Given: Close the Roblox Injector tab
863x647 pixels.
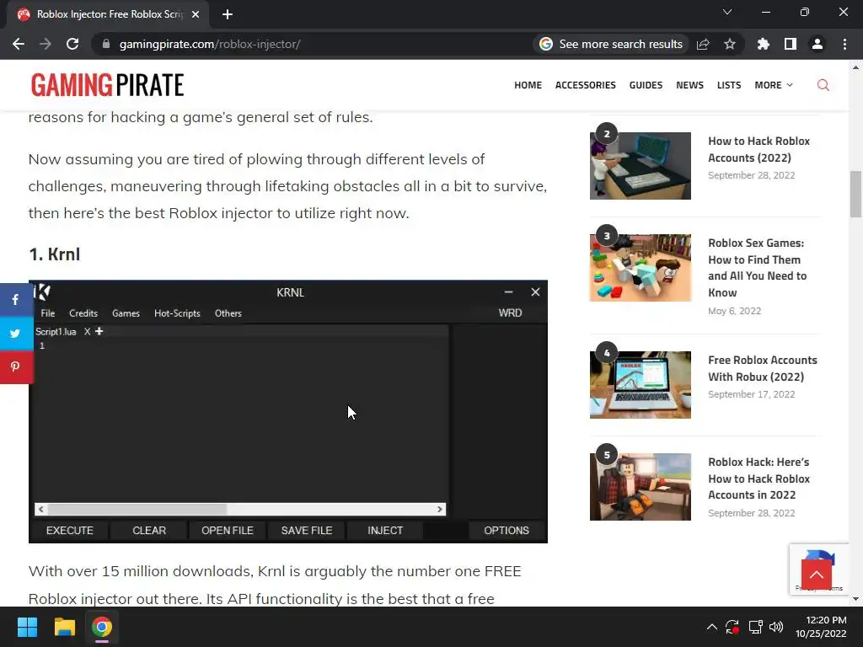Looking at the screenshot, I should point(196,14).
